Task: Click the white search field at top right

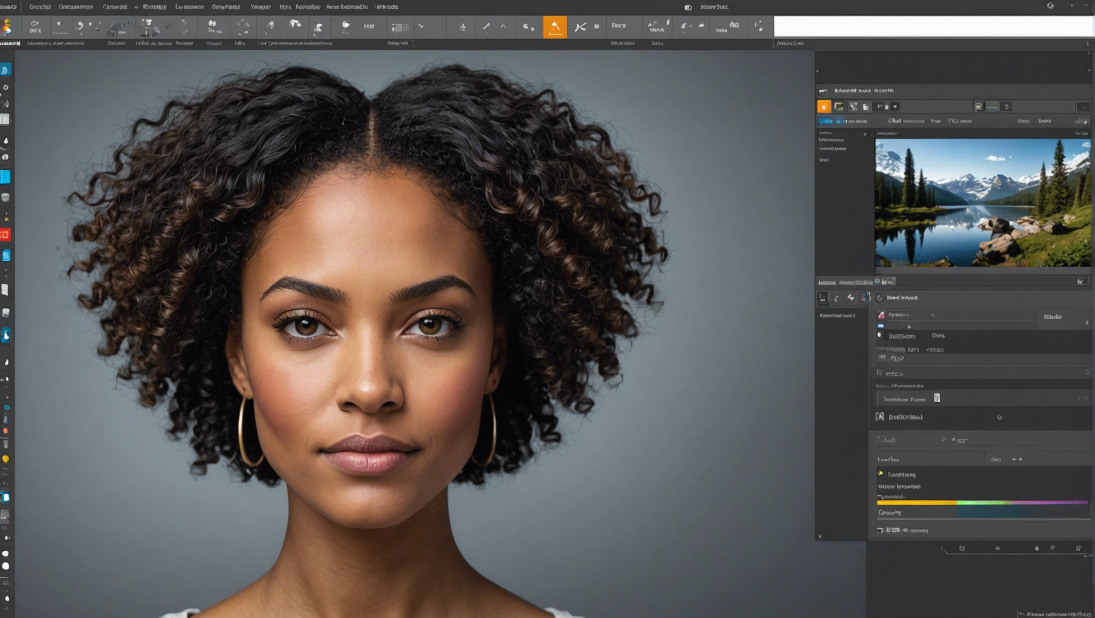Action: [x=933, y=26]
